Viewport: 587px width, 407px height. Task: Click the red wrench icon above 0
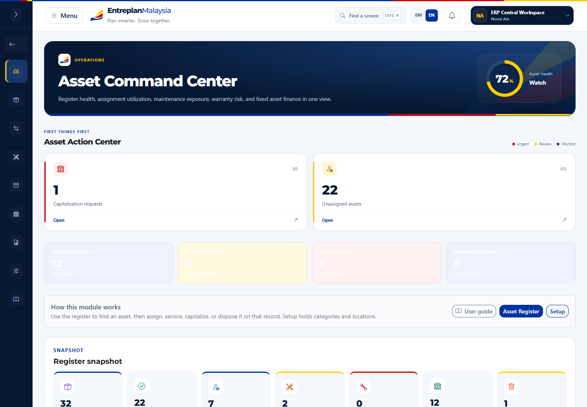pyautogui.click(x=364, y=387)
